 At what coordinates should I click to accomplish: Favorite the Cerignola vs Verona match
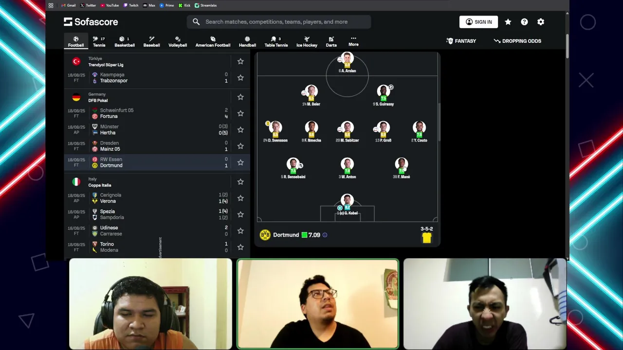click(x=240, y=198)
